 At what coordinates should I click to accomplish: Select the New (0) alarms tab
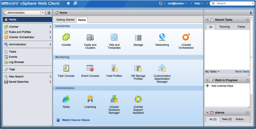[227, 119]
